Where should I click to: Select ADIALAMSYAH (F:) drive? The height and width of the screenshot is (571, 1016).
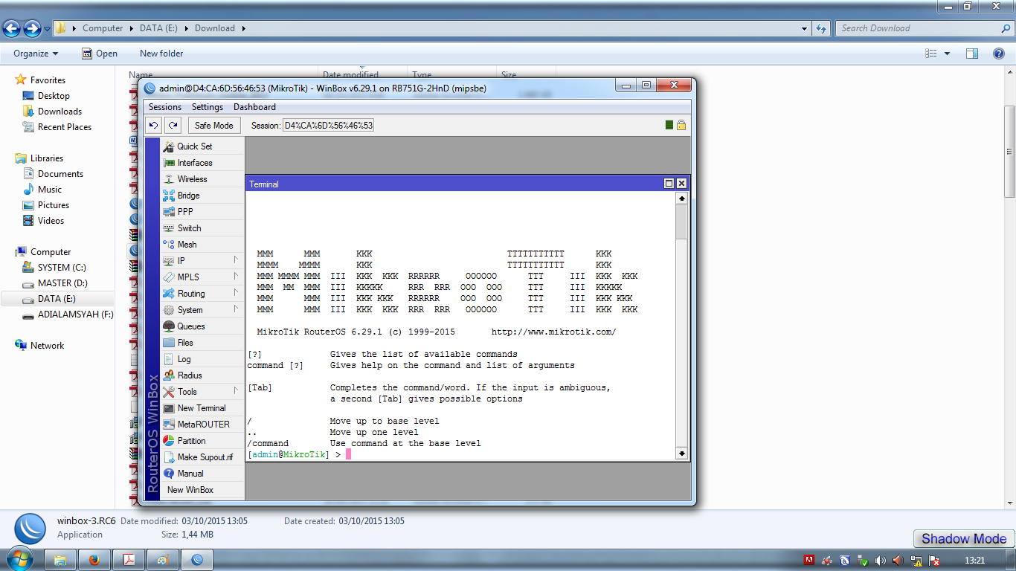[x=75, y=314]
